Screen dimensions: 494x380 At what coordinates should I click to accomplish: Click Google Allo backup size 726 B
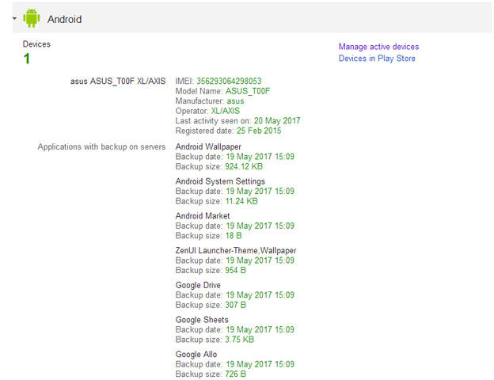pos(235,374)
